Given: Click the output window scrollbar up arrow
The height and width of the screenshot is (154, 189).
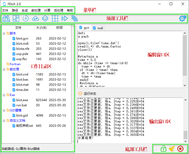Looking at the screenshot, I should 185,100.
